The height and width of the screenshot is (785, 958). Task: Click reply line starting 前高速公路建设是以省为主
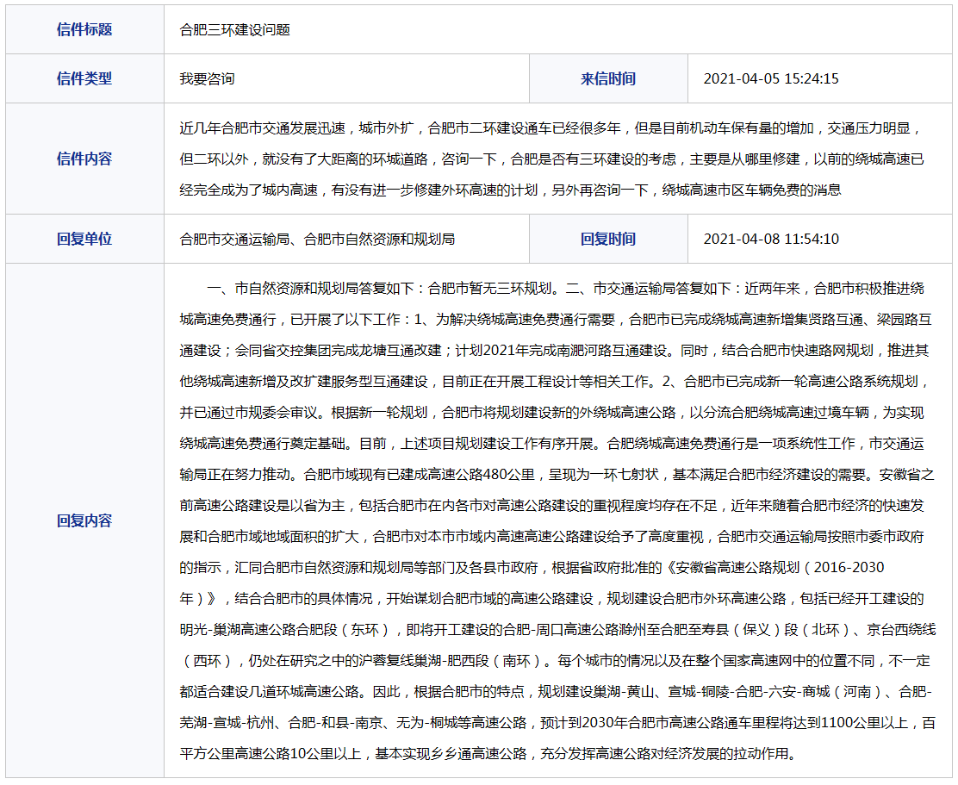pos(551,506)
